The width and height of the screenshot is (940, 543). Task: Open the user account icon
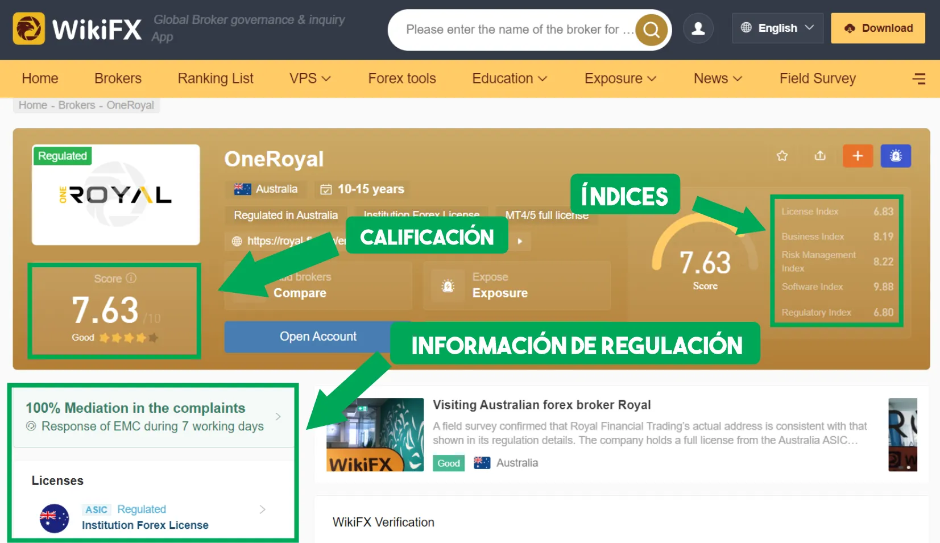click(698, 28)
